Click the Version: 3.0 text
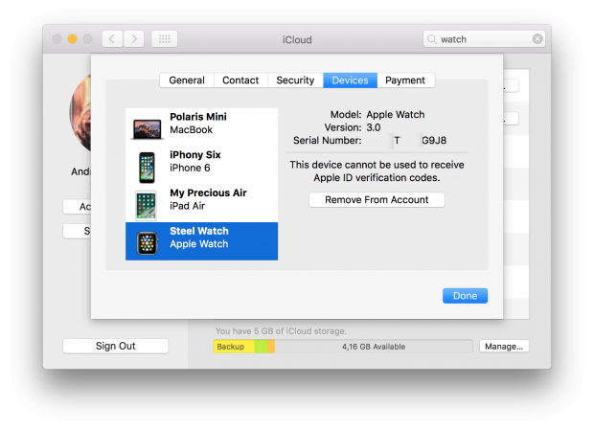This screenshot has height=430, width=594. click(353, 127)
